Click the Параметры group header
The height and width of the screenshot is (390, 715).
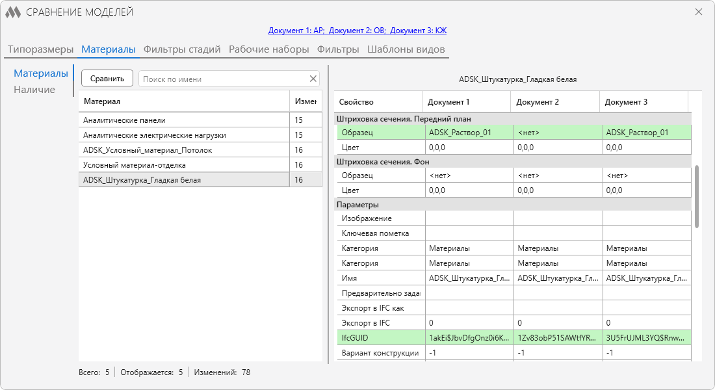(513, 204)
